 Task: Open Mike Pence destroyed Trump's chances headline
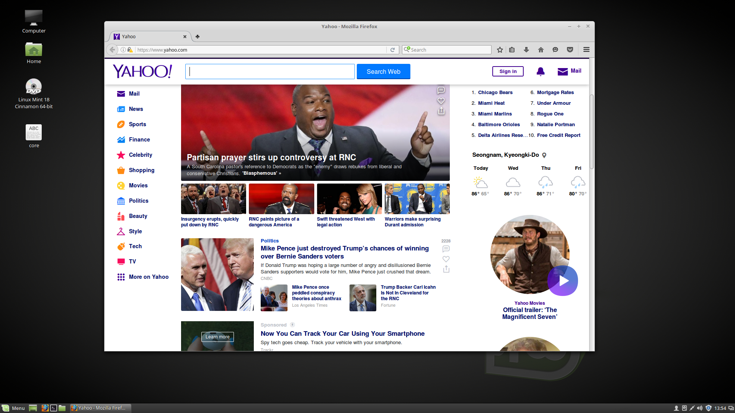tap(345, 252)
